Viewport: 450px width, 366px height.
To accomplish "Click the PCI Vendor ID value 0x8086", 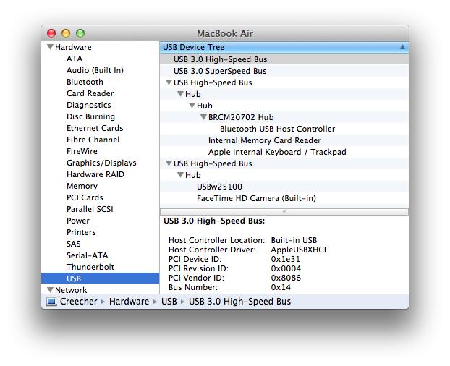I will 286,278.
